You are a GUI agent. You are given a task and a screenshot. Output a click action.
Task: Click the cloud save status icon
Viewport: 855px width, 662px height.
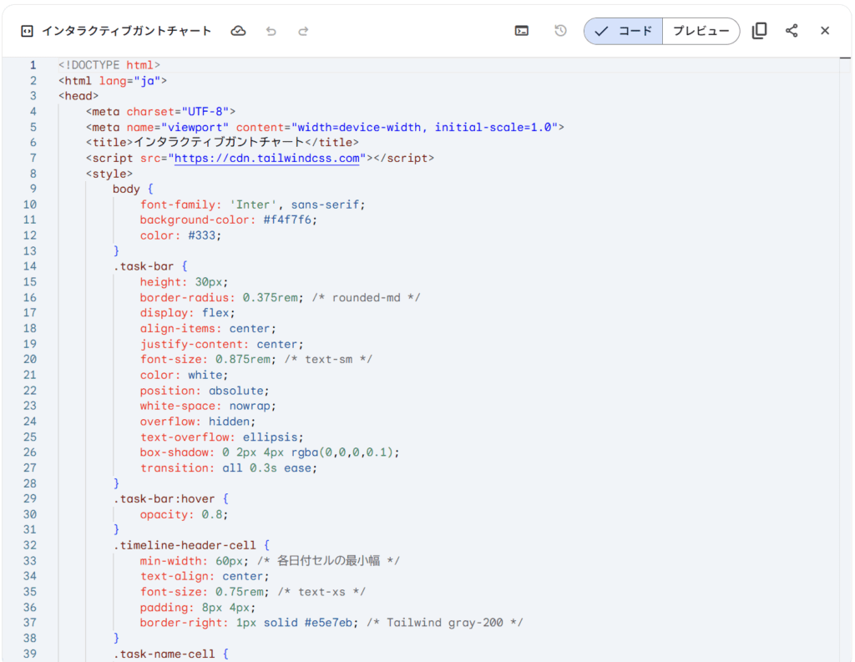(238, 31)
